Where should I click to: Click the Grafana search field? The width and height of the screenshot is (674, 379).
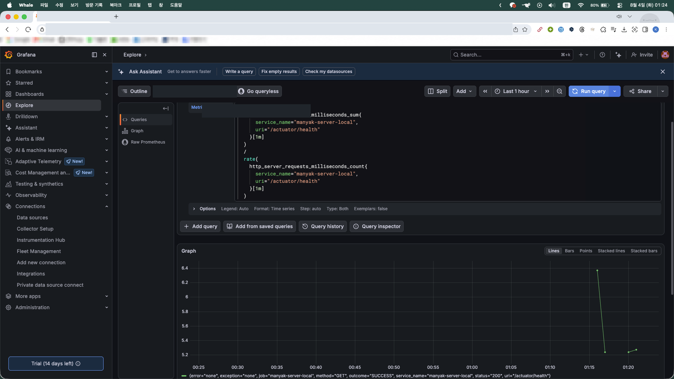[511, 55]
